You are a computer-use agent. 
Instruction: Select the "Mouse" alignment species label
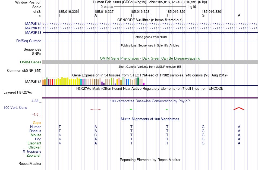coord(36,135)
